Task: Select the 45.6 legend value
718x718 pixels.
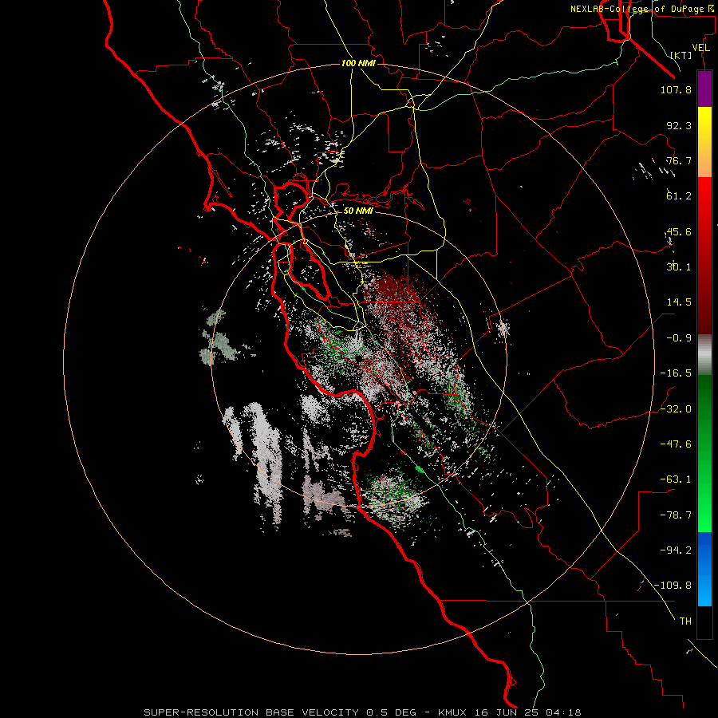Action: point(679,231)
